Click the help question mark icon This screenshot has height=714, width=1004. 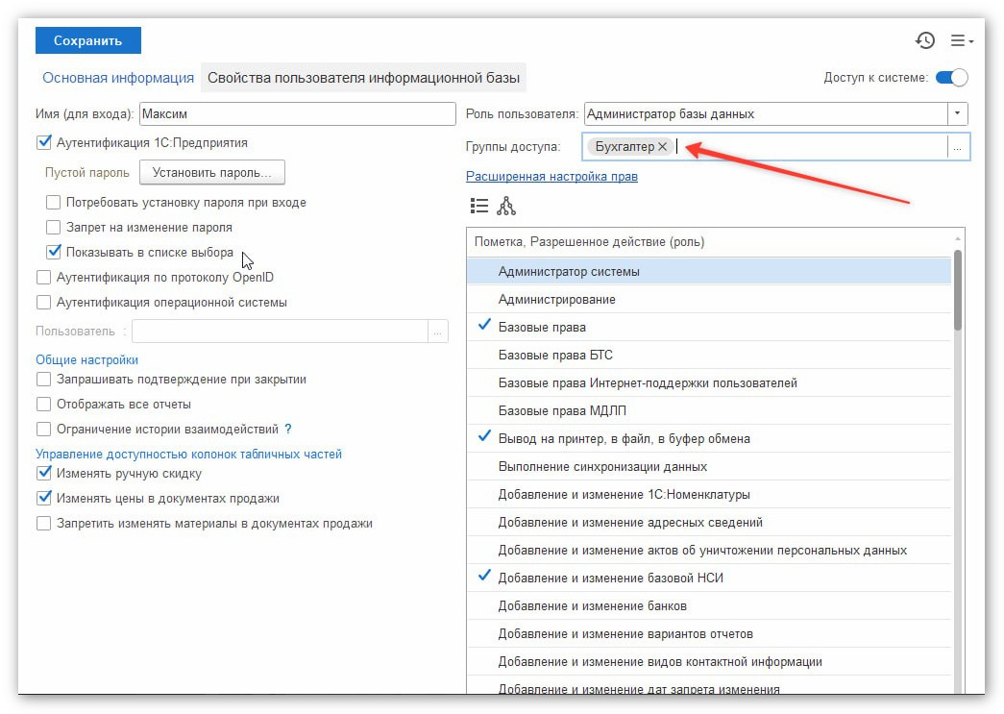pyautogui.click(x=288, y=429)
